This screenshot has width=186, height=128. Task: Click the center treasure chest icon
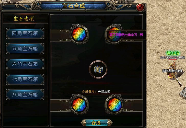(98, 69)
